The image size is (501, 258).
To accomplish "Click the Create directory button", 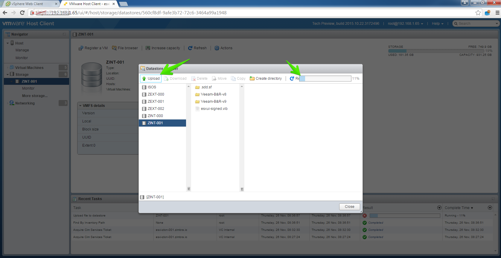I will (266, 79).
